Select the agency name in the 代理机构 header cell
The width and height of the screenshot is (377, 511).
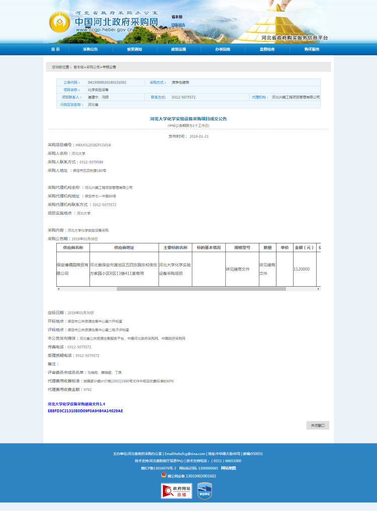pyautogui.click(x=296, y=97)
